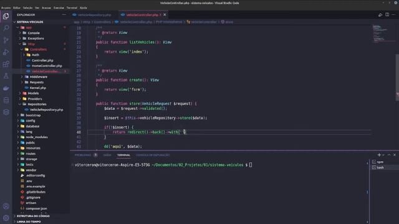The width and height of the screenshot is (399, 224).
Task: Open the Executar menu
Action: 59,8
